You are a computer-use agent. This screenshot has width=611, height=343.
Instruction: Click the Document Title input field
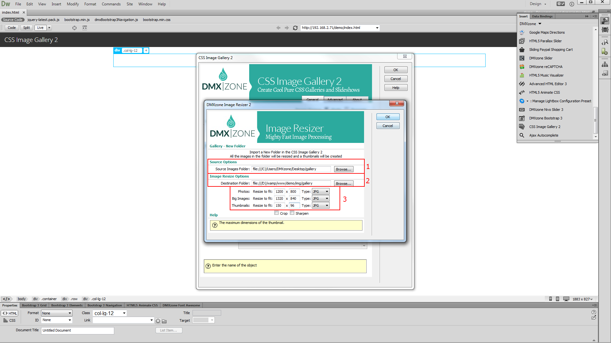(77, 331)
